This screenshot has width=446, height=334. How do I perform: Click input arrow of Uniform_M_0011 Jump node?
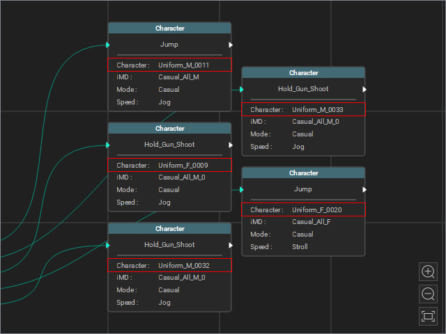[x=108, y=45]
